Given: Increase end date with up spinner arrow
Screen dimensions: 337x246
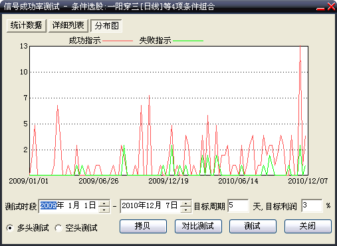Looking at the screenshot, I should (x=186, y=203).
